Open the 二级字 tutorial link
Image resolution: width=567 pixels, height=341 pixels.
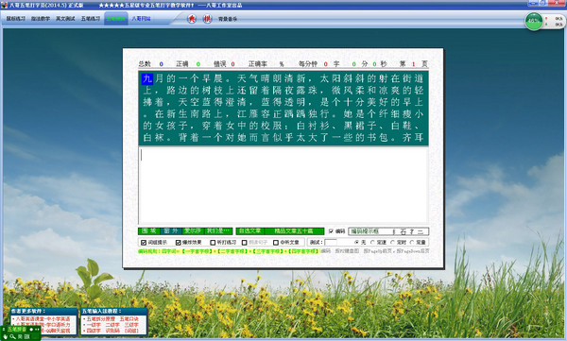click(112, 325)
